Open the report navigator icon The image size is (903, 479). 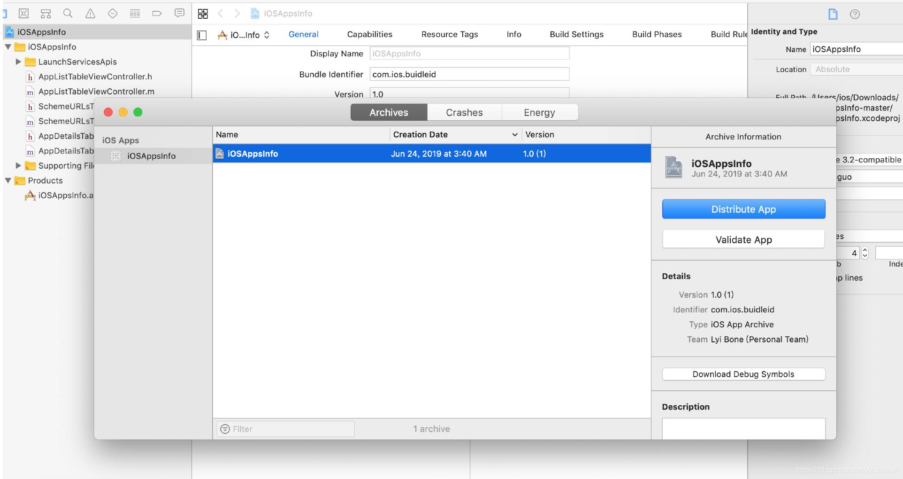point(179,14)
